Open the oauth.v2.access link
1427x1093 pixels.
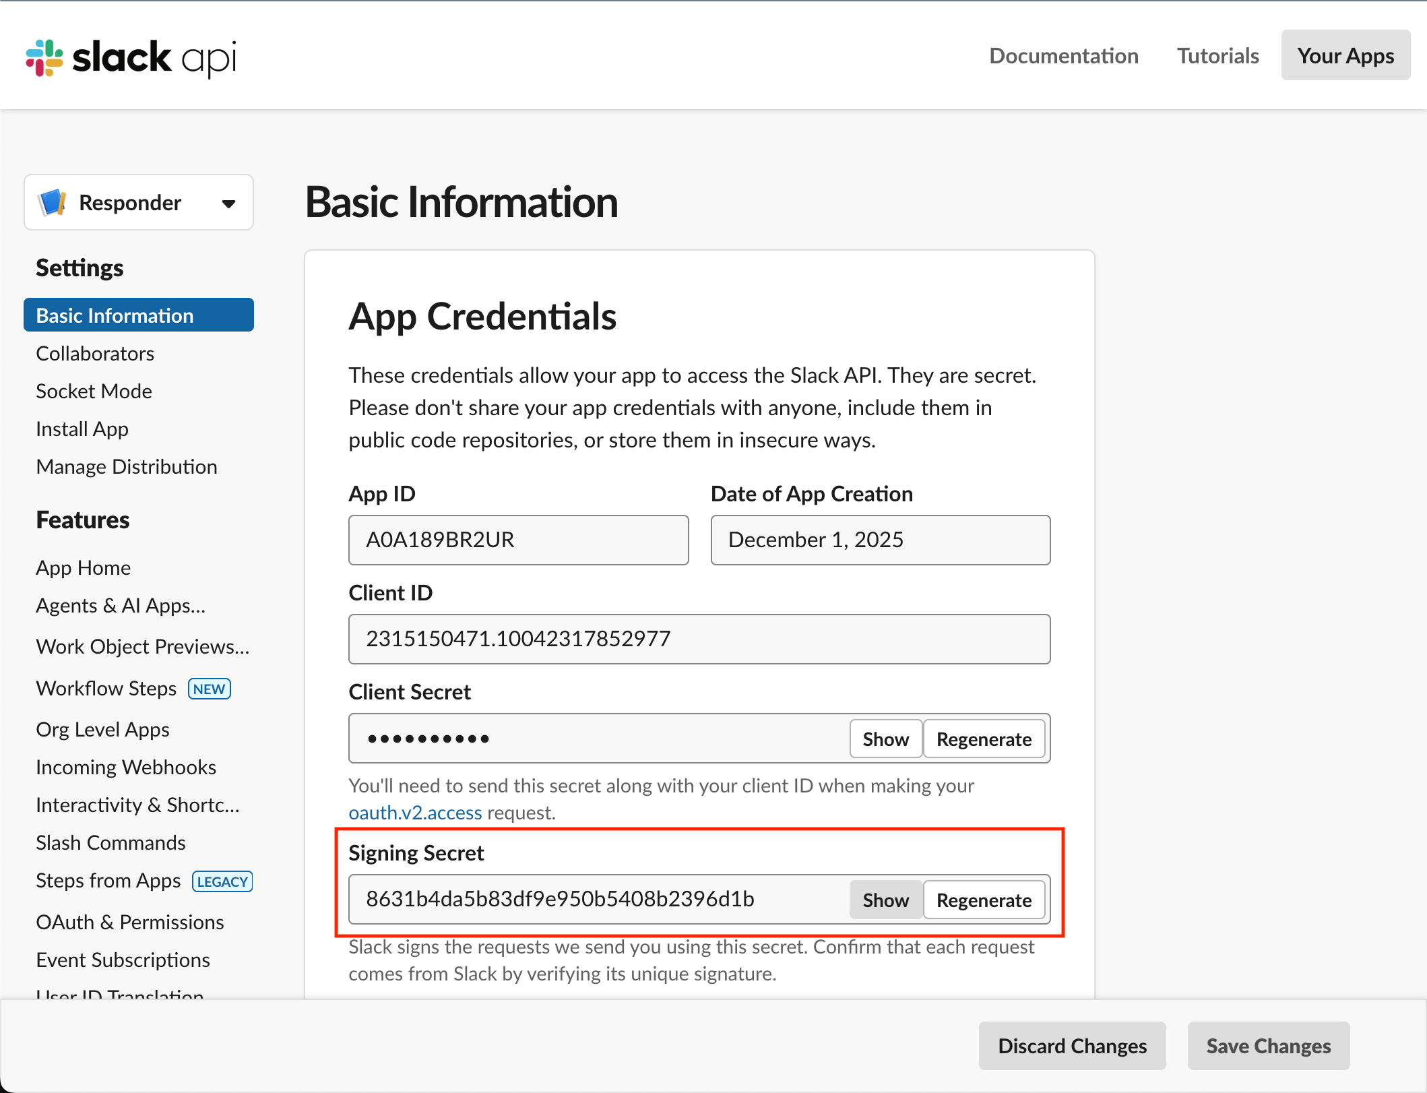pos(415,813)
